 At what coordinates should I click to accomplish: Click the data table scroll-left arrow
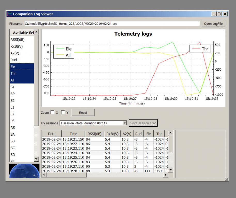pyautogui.click(x=43, y=175)
